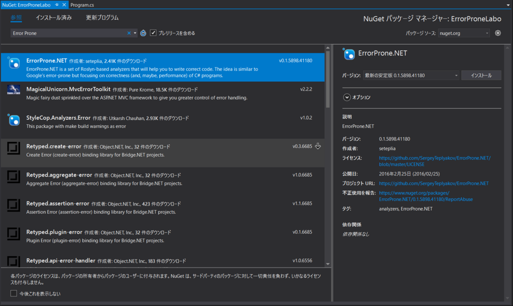Check the don't show this again checkbox
The width and height of the screenshot is (513, 306).
(14, 293)
